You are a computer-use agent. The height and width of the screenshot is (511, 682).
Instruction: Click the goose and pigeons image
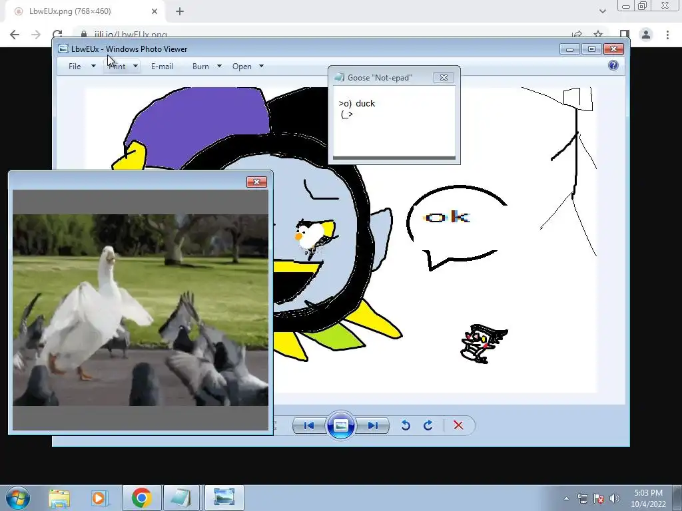coord(141,310)
